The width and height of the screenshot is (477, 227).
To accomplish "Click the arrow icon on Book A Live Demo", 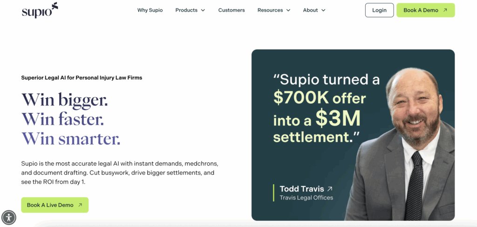I will [x=80, y=205].
